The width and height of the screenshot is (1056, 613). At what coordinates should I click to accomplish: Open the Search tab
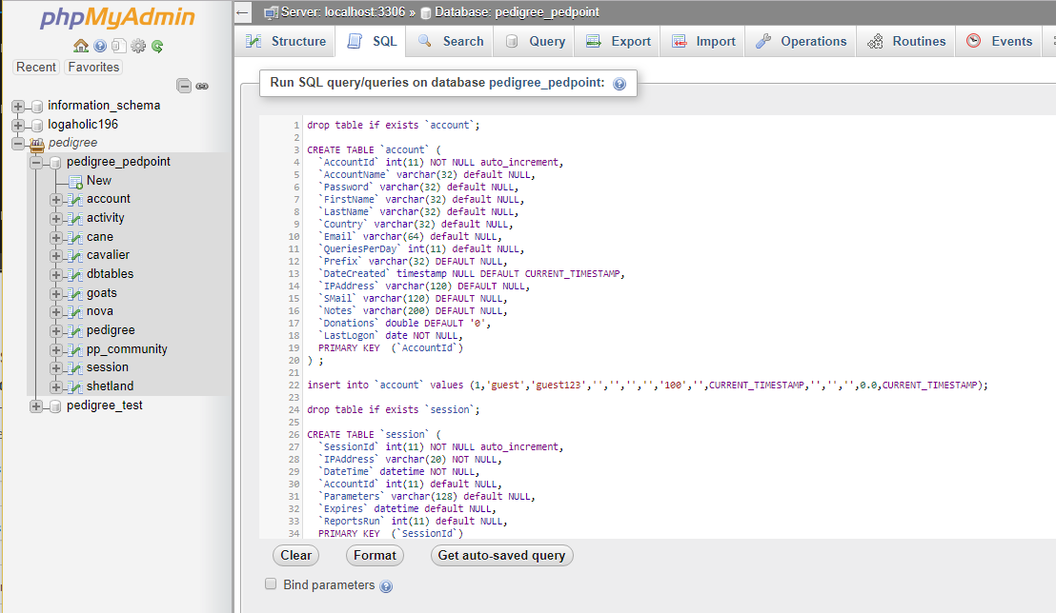450,41
